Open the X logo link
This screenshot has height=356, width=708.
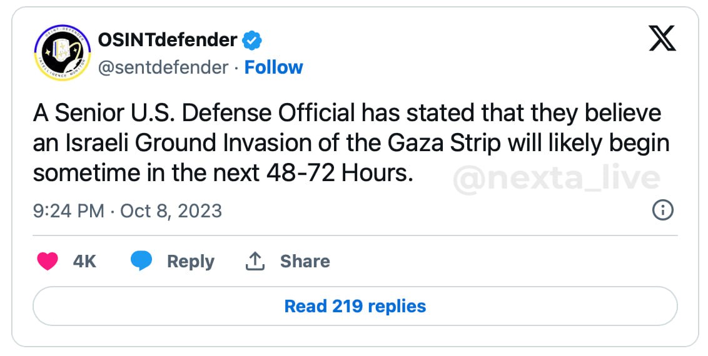662,41
